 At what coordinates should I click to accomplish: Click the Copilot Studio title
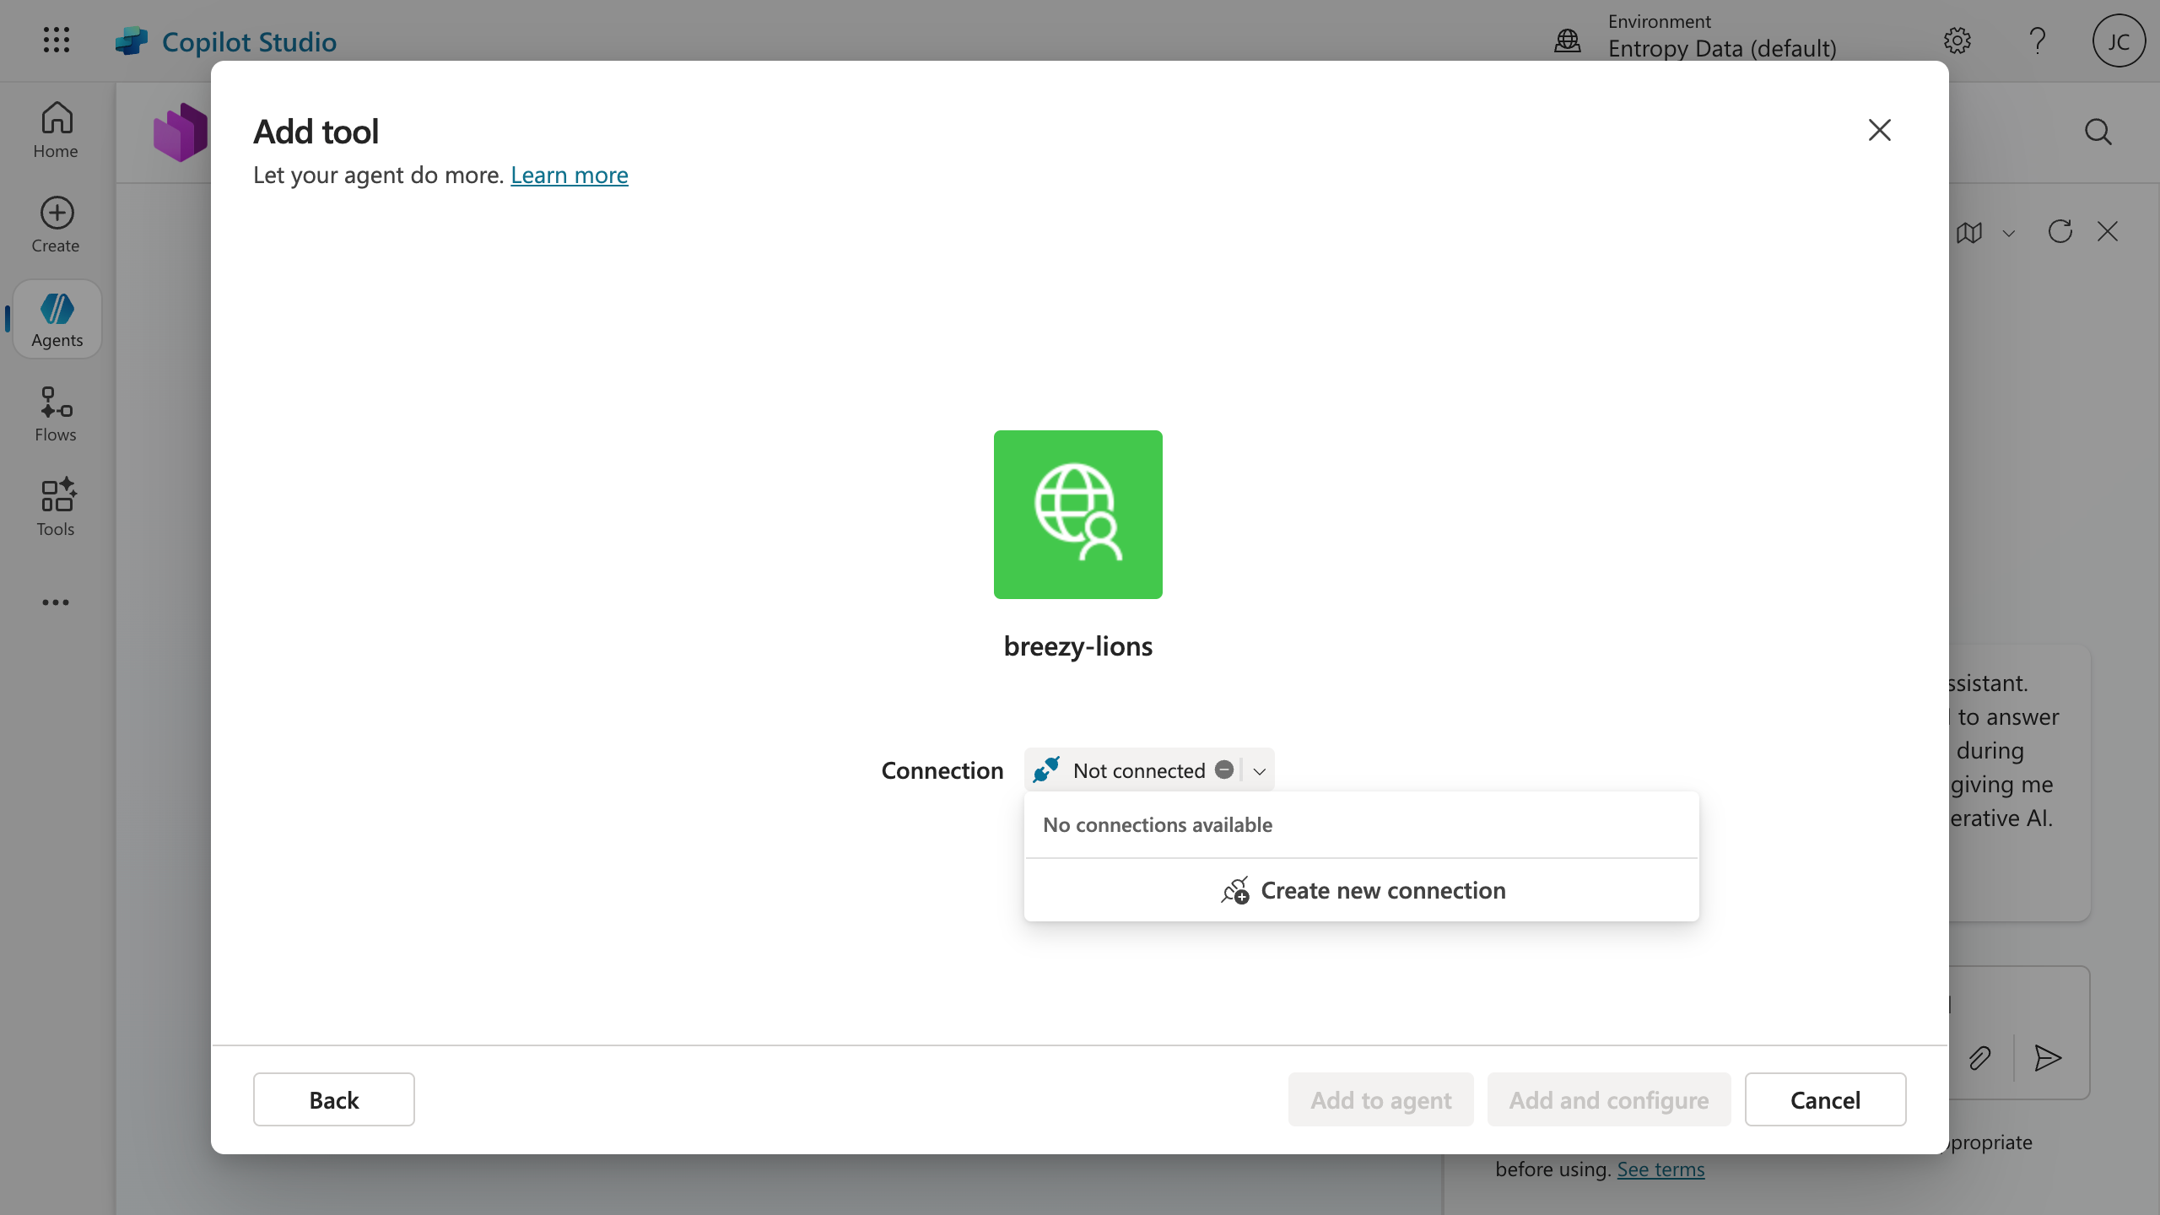click(249, 40)
